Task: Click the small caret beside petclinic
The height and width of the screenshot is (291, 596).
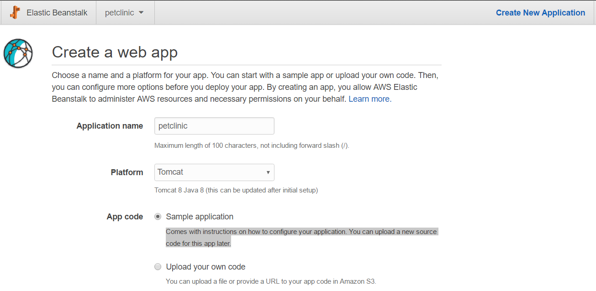Action: pyautogui.click(x=141, y=13)
